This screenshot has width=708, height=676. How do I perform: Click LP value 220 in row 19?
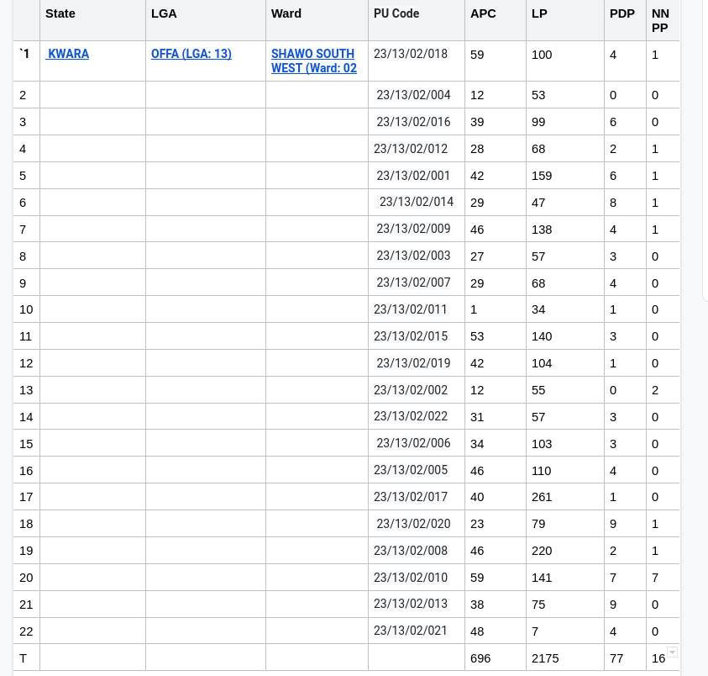(542, 551)
